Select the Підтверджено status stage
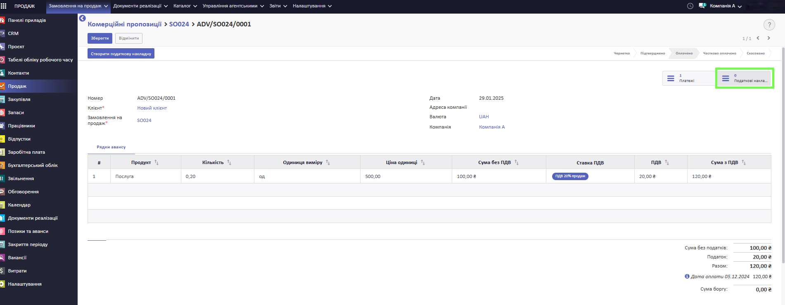Viewport: 785px width, 305px height. pos(652,53)
